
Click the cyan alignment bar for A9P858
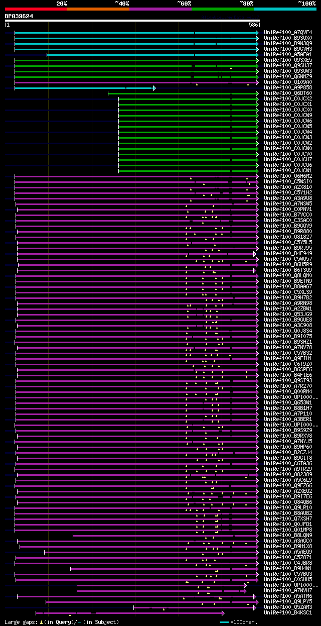(84, 88)
